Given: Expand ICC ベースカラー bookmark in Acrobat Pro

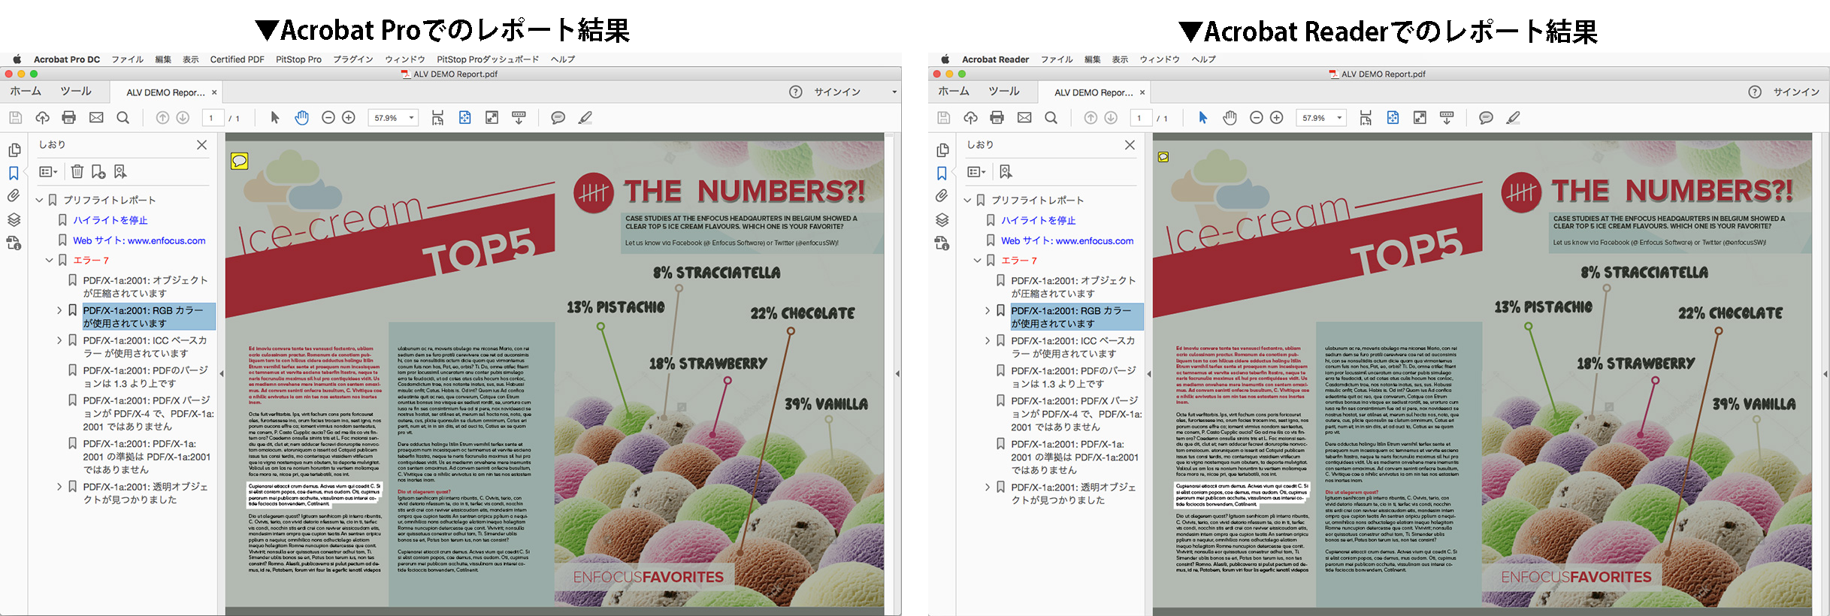Looking at the screenshot, I should point(59,340).
